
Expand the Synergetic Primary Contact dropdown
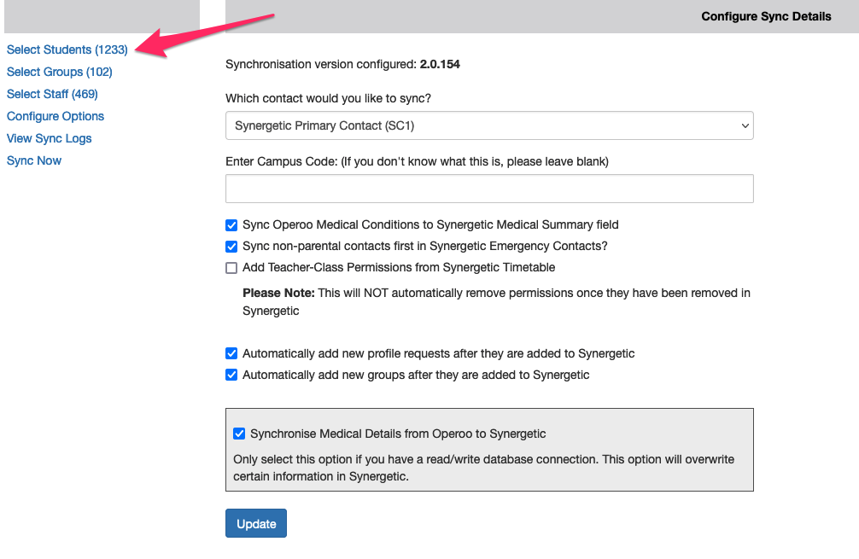tap(489, 125)
